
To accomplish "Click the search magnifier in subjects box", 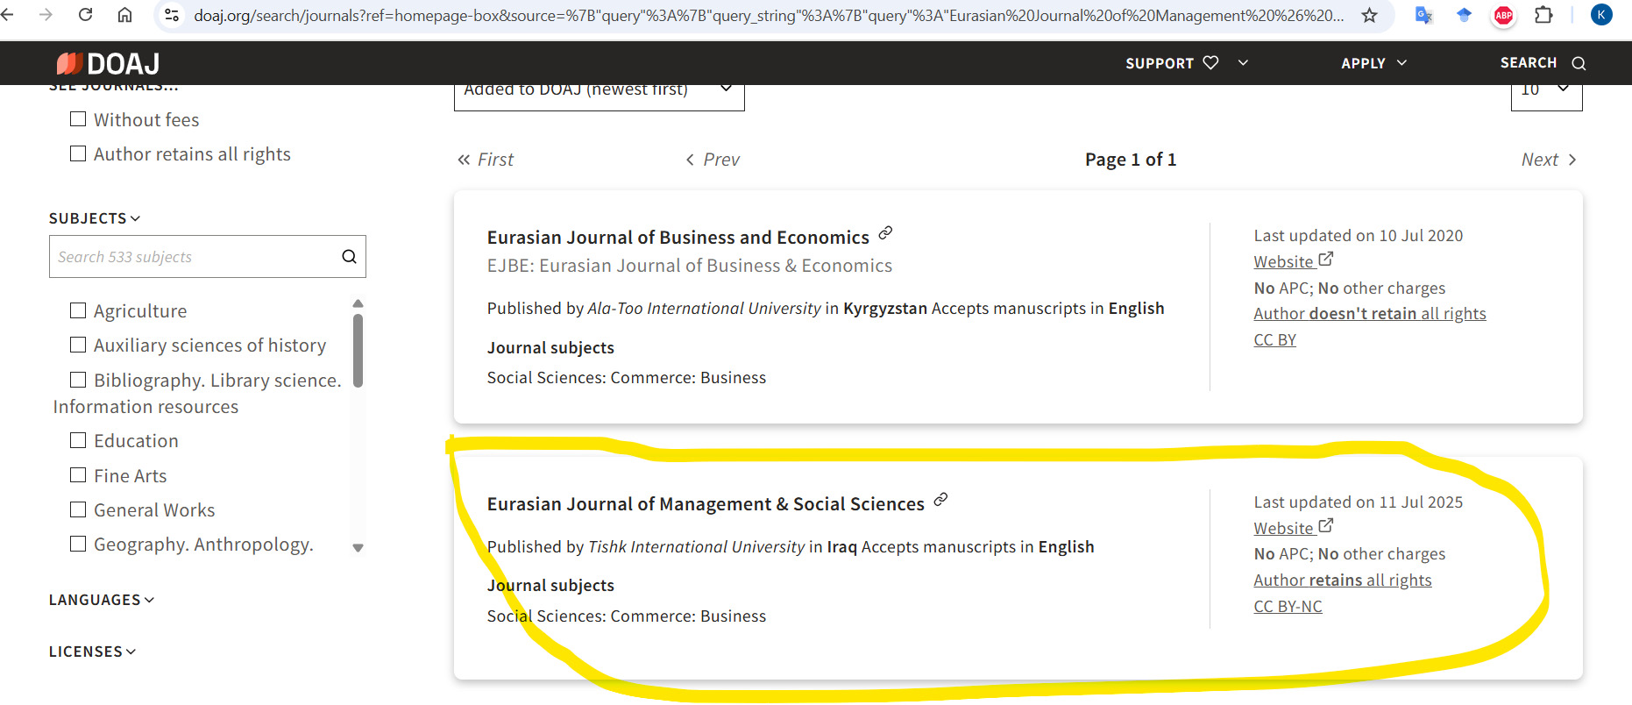I will point(349,257).
